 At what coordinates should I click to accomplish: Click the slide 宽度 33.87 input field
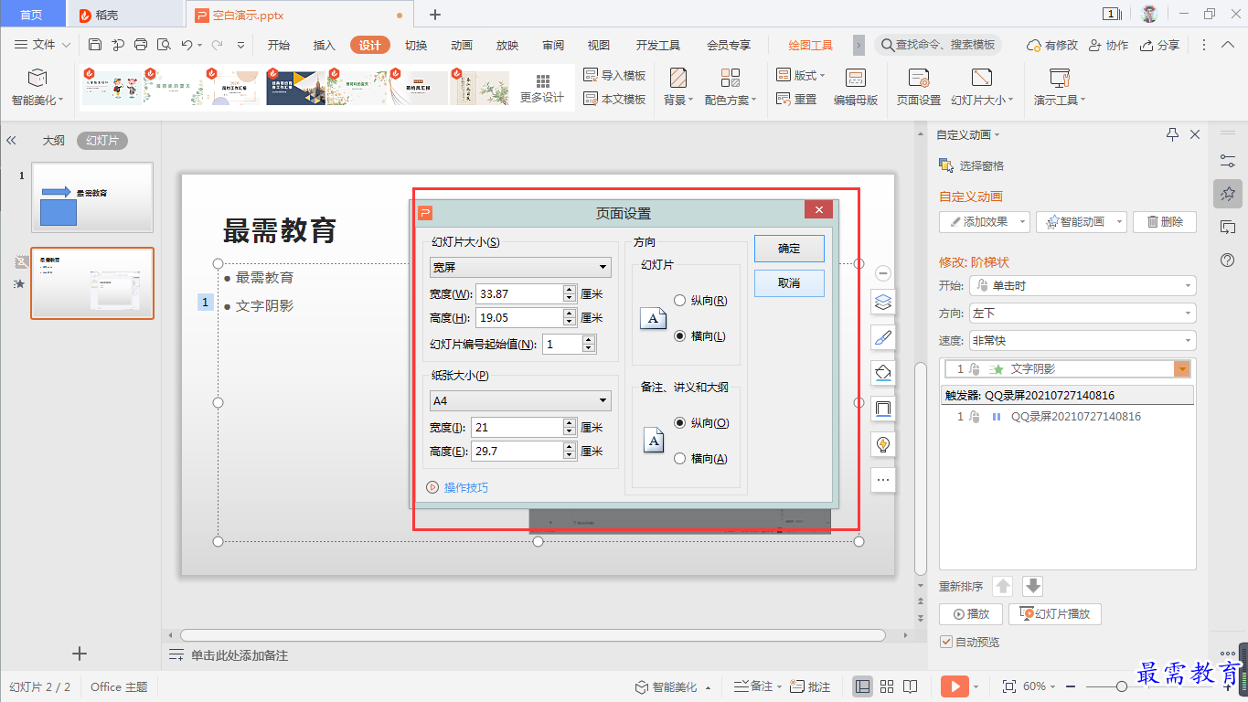click(519, 293)
